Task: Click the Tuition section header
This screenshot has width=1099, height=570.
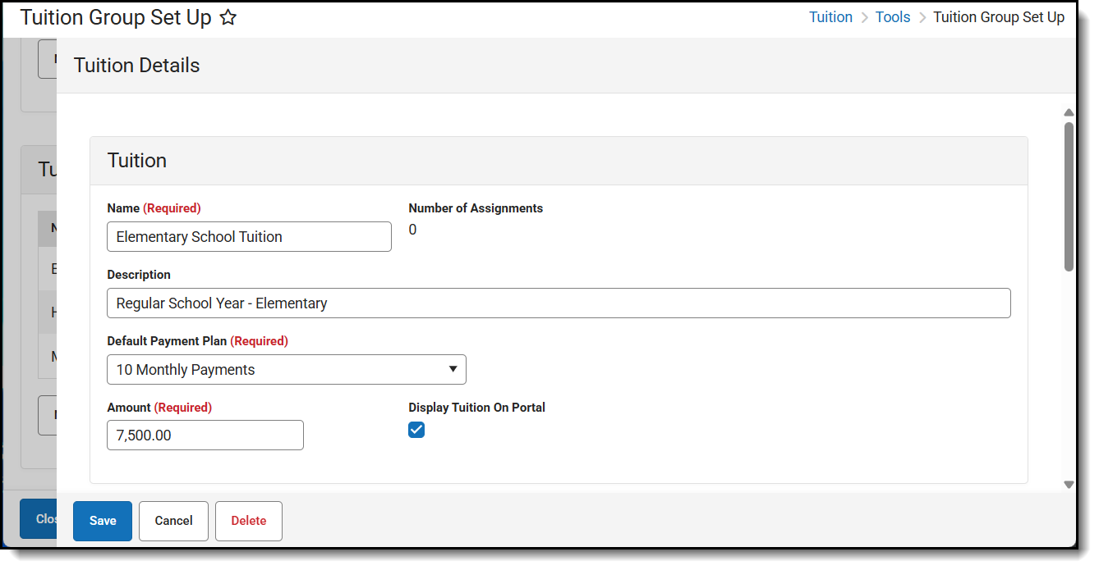Action: click(137, 161)
